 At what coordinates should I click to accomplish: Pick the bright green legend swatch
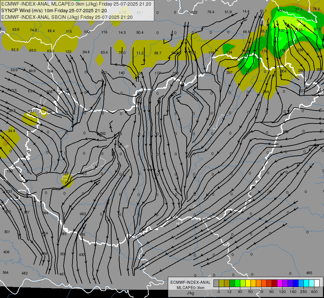coord(237,283)
